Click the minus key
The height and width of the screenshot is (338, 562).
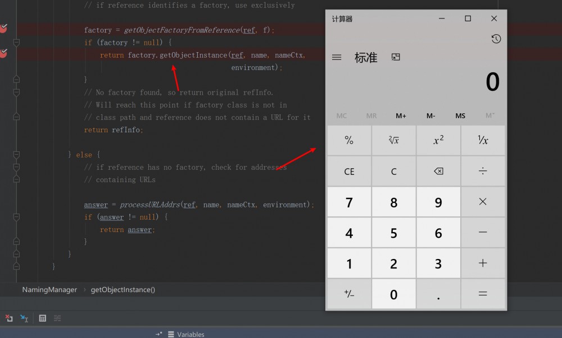[x=483, y=233]
